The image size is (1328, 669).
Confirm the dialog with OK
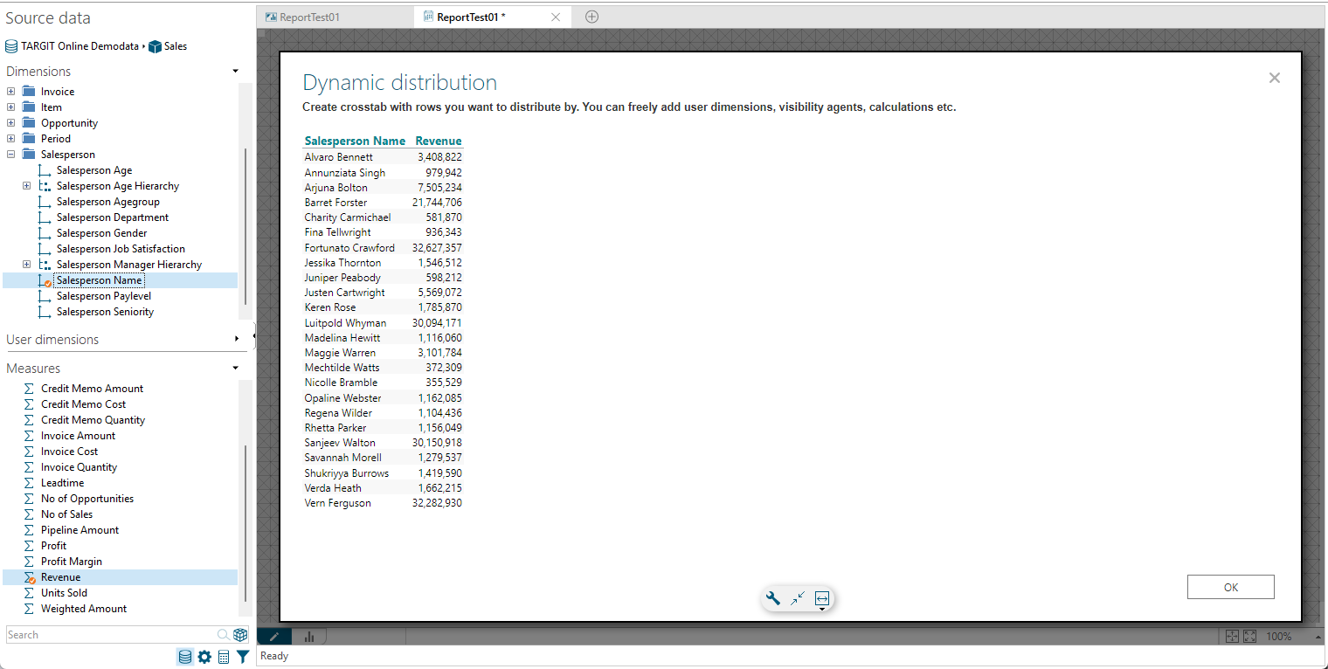1231,587
